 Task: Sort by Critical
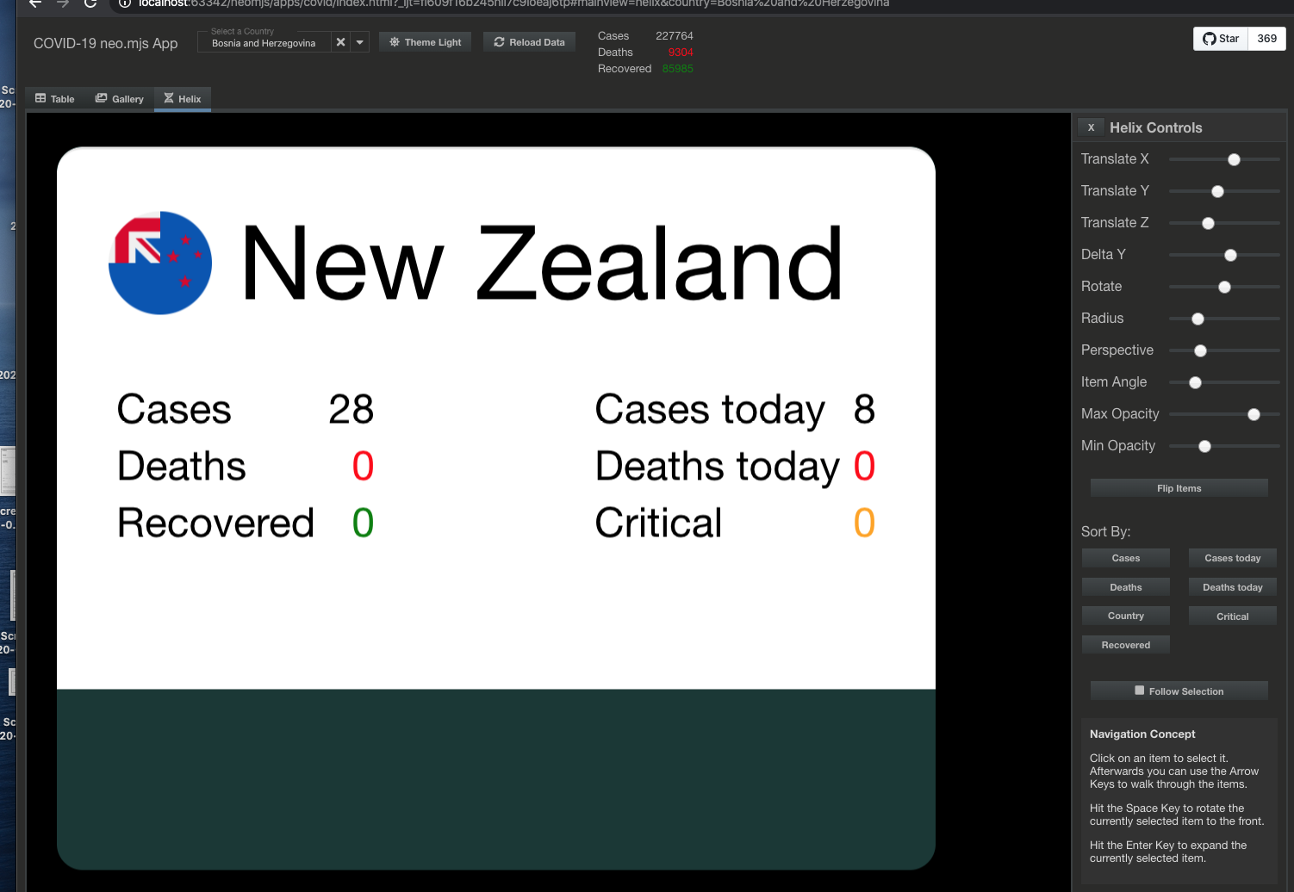[1232, 616]
